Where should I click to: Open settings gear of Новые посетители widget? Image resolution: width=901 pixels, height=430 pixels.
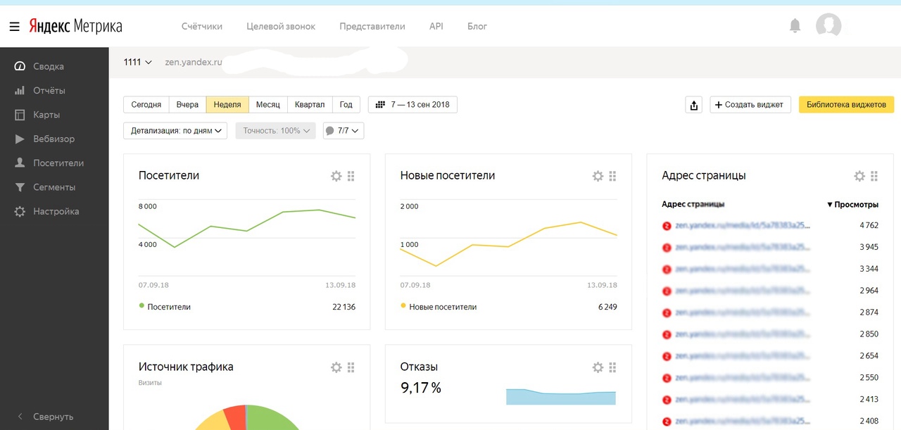pyautogui.click(x=598, y=176)
